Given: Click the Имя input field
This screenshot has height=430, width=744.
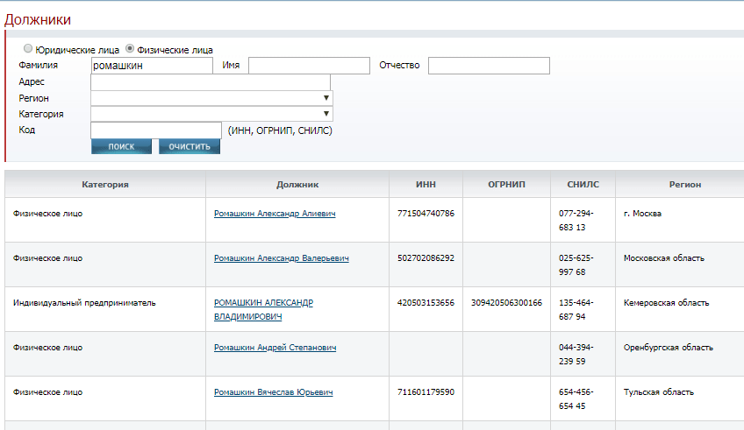Looking at the screenshot, I should pyautogui.click(x=309, y=66).
